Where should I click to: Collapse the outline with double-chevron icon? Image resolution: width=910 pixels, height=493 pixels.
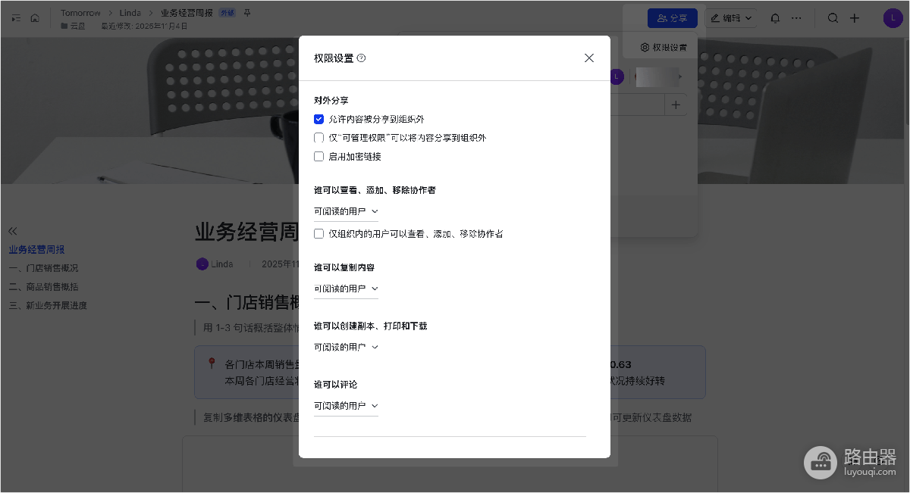pyautogui.click(x=13, y=230)
